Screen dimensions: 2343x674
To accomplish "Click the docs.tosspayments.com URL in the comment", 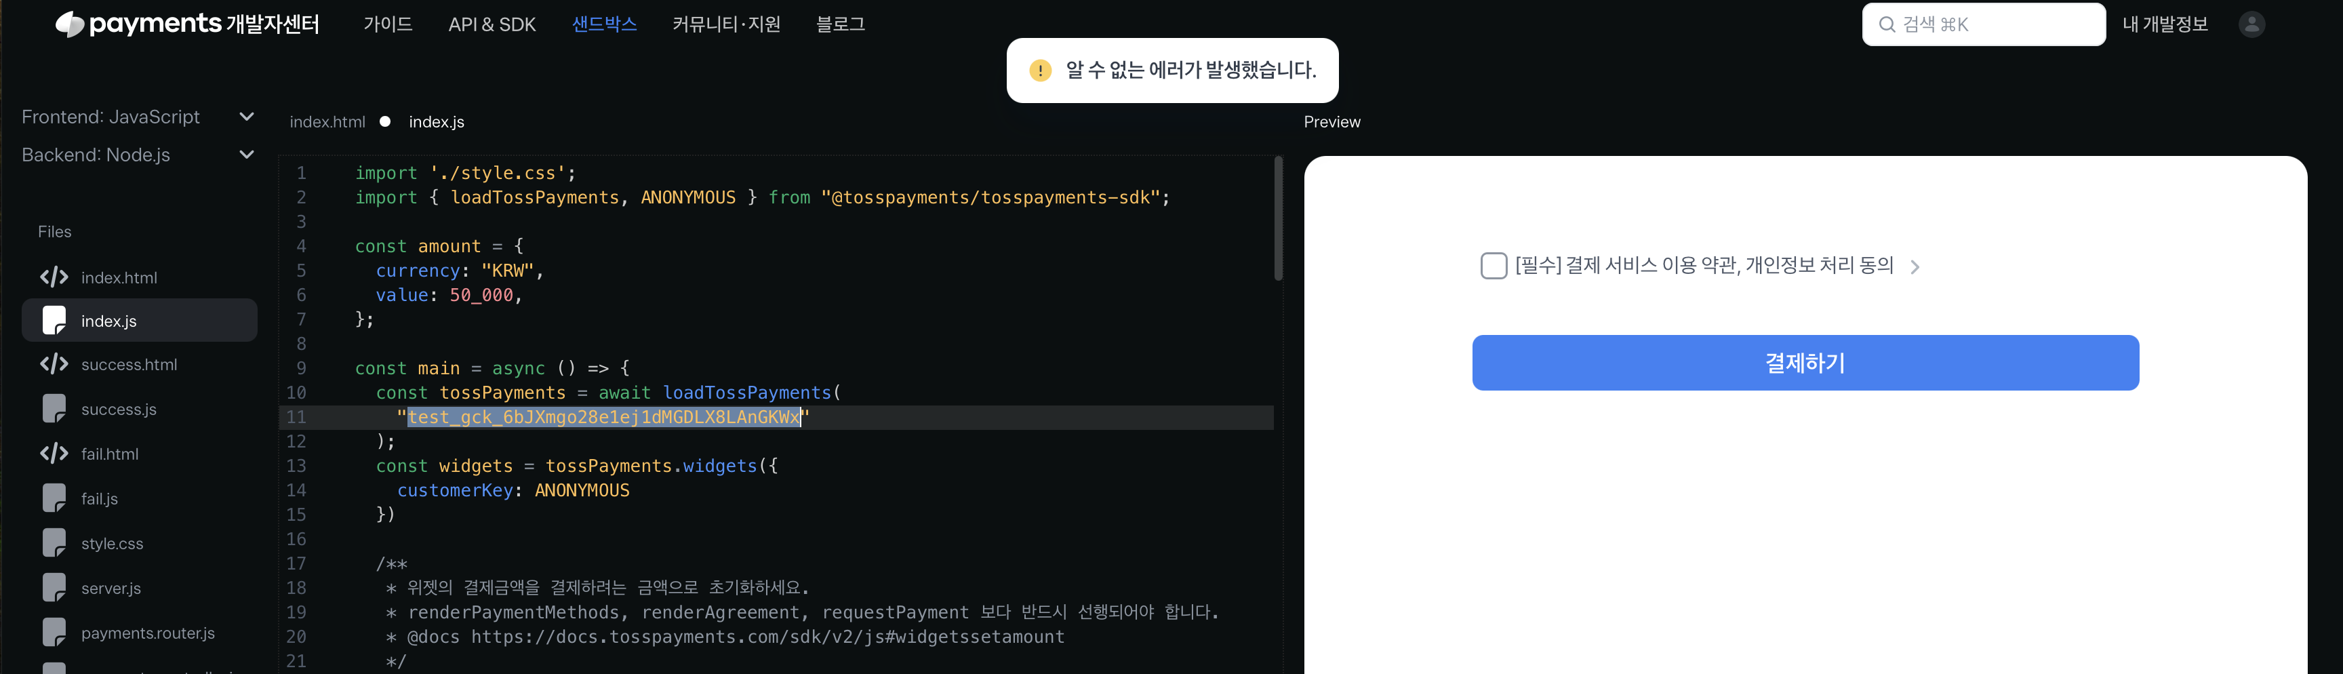I will [x=767, y=637].
